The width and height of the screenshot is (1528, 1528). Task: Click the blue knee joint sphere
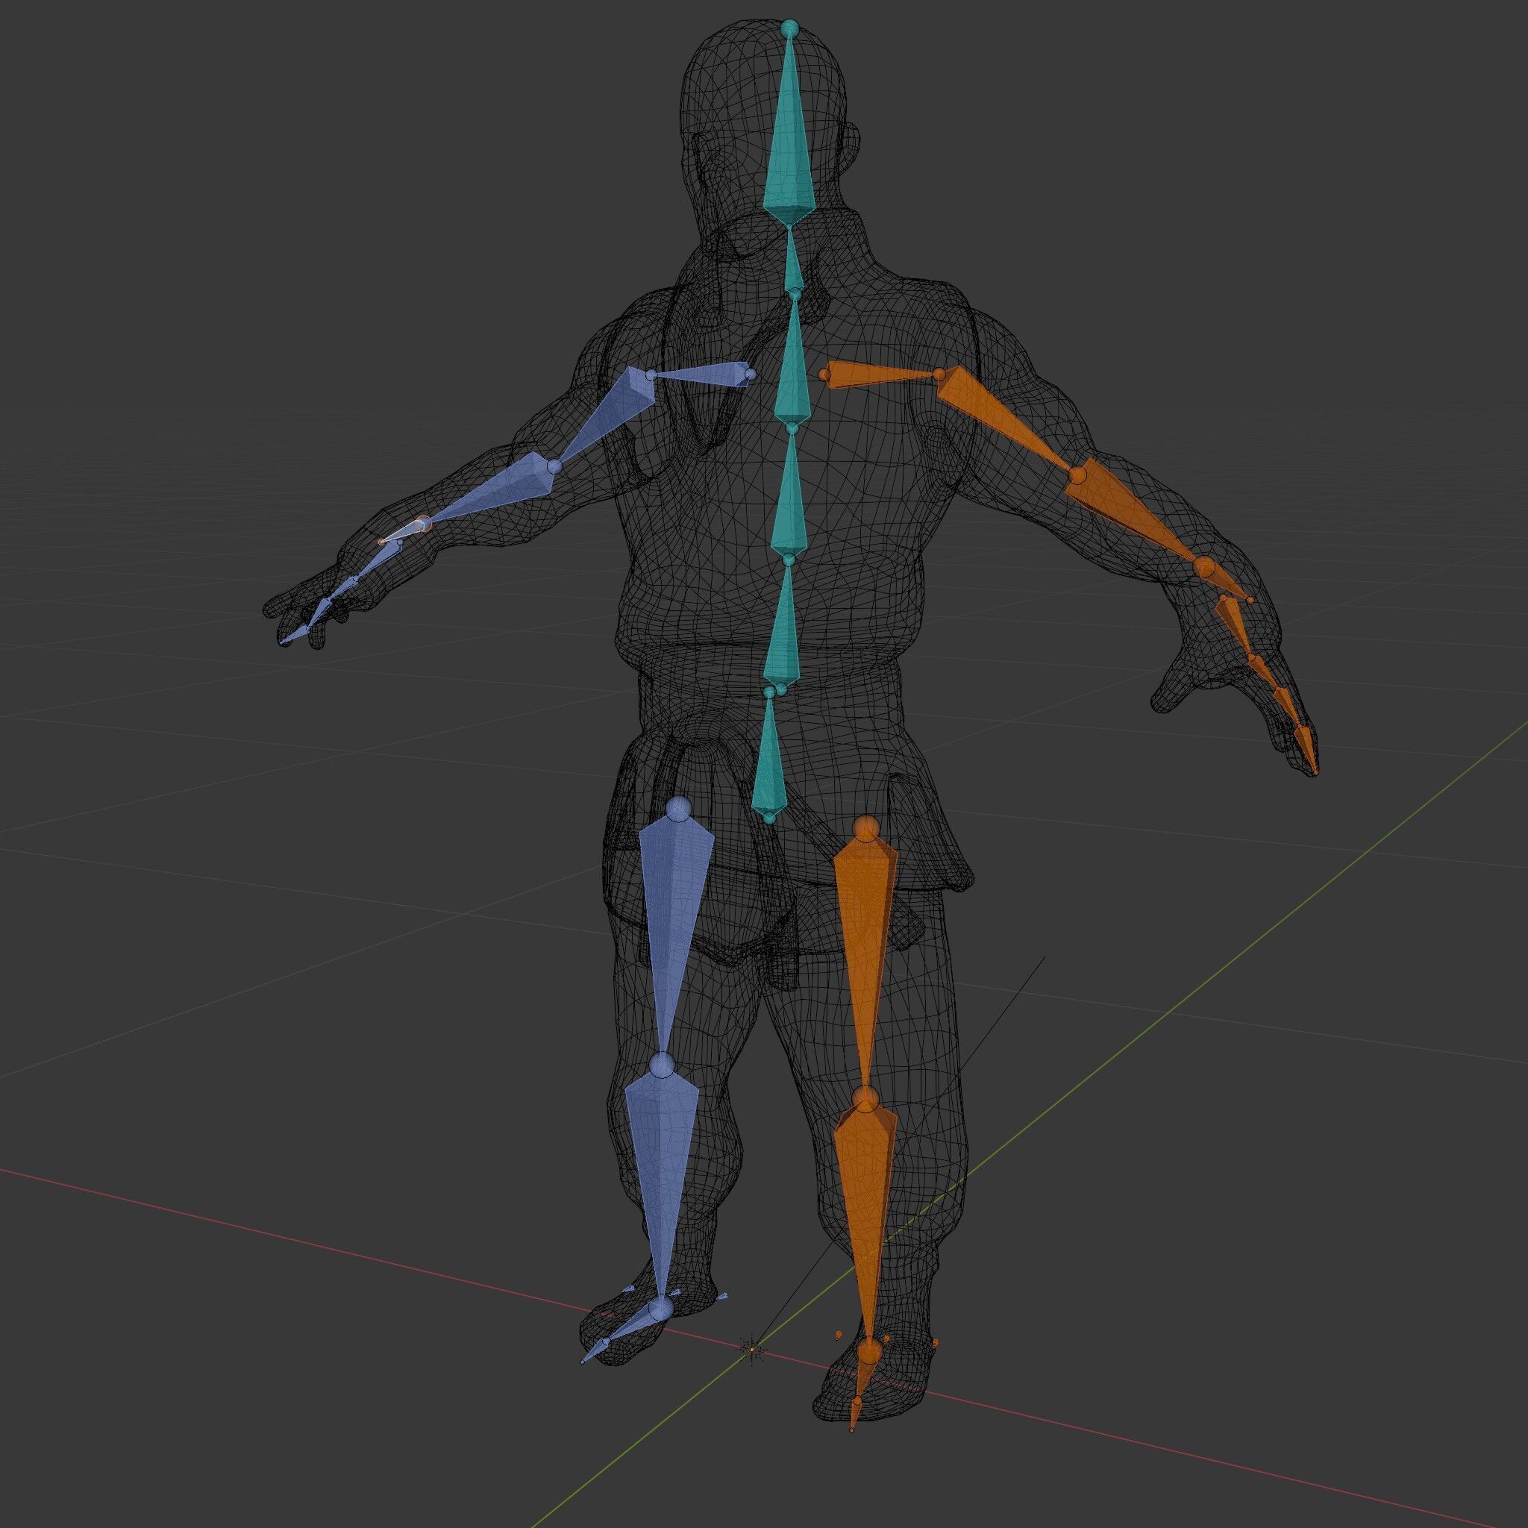click(663, 1065)
